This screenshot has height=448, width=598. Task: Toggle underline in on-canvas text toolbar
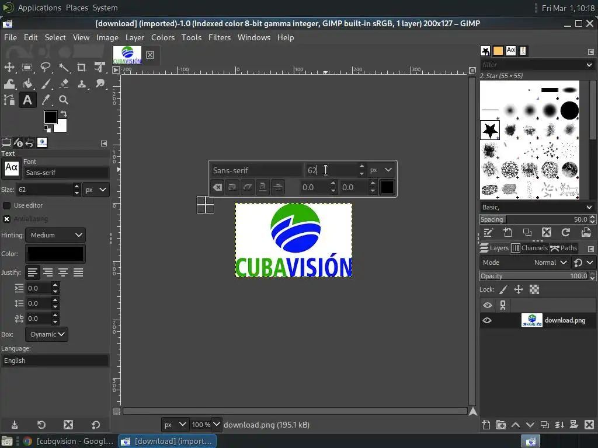[x=263, y=187]
